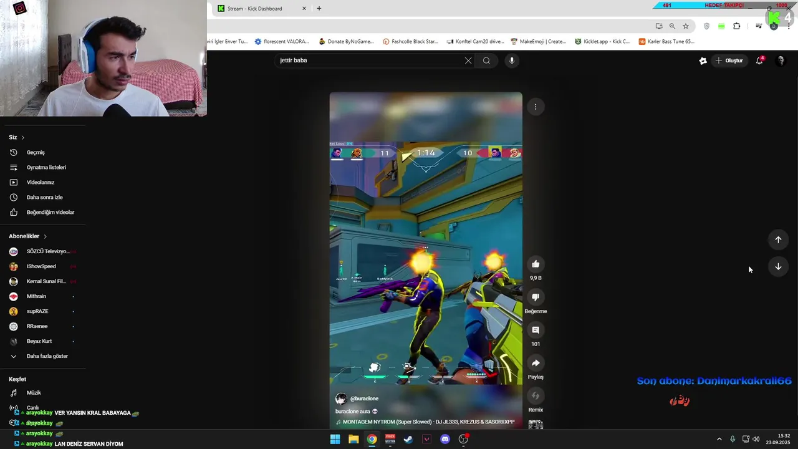798x449 pixels.
Task: Expand the Abonelikler section chevron
Action: click(45, 236)
